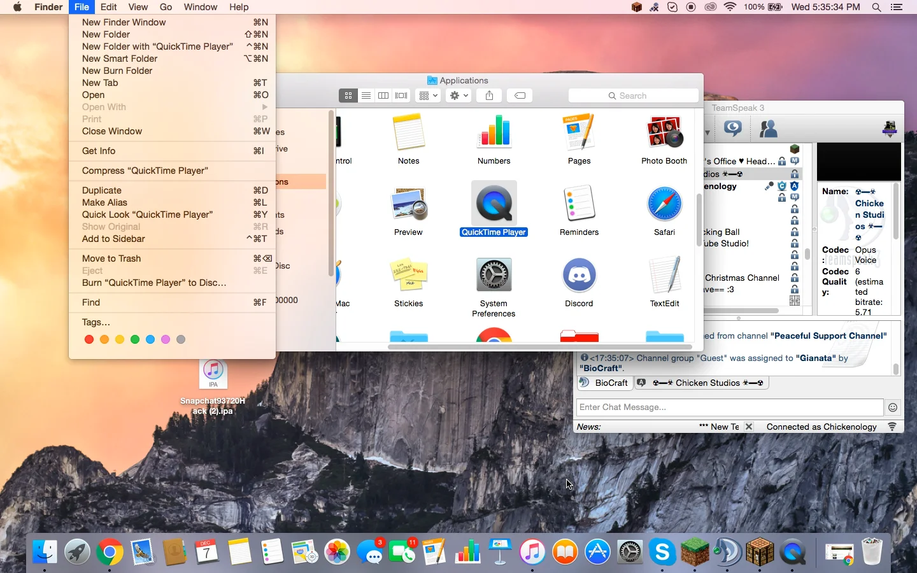Open the emoticon picker beside the chat field
Image resolution: width=917 pixels, height=573 pixels.
tap(893, 407)
